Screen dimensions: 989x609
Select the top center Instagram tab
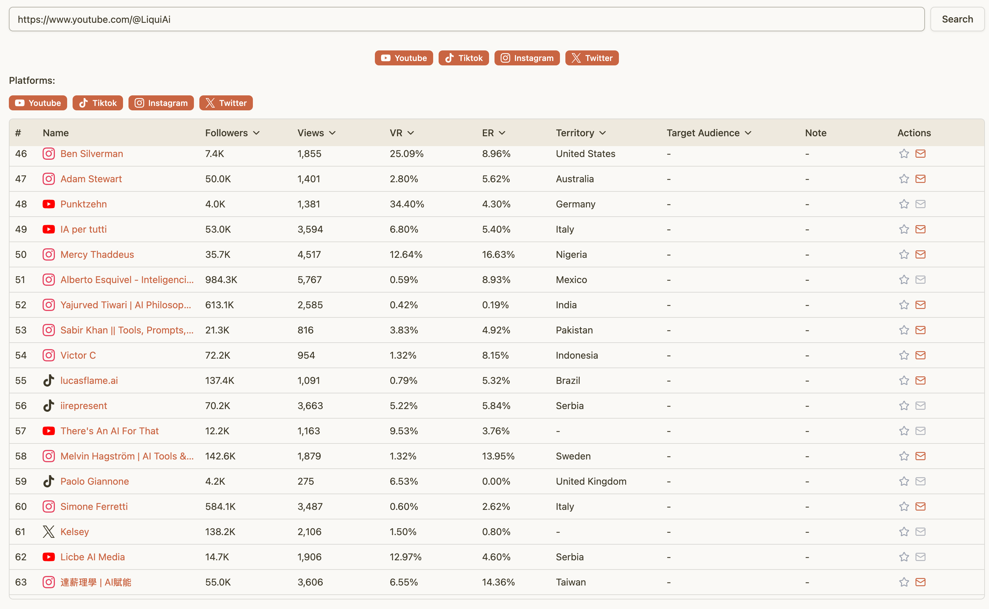pos(527,58)
